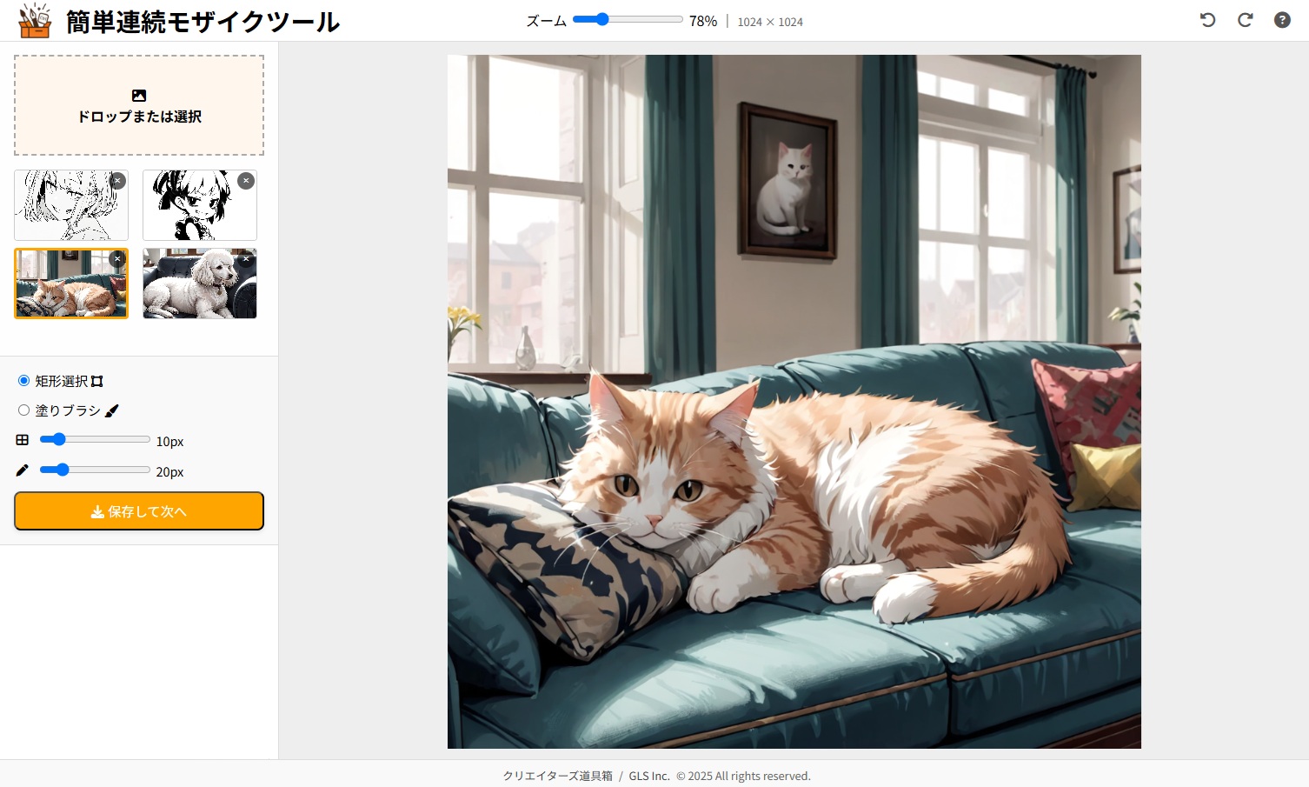This screenshot has width=1309, height=787.
Task: Open the help question mark icon
Action: pos(1282,20)
